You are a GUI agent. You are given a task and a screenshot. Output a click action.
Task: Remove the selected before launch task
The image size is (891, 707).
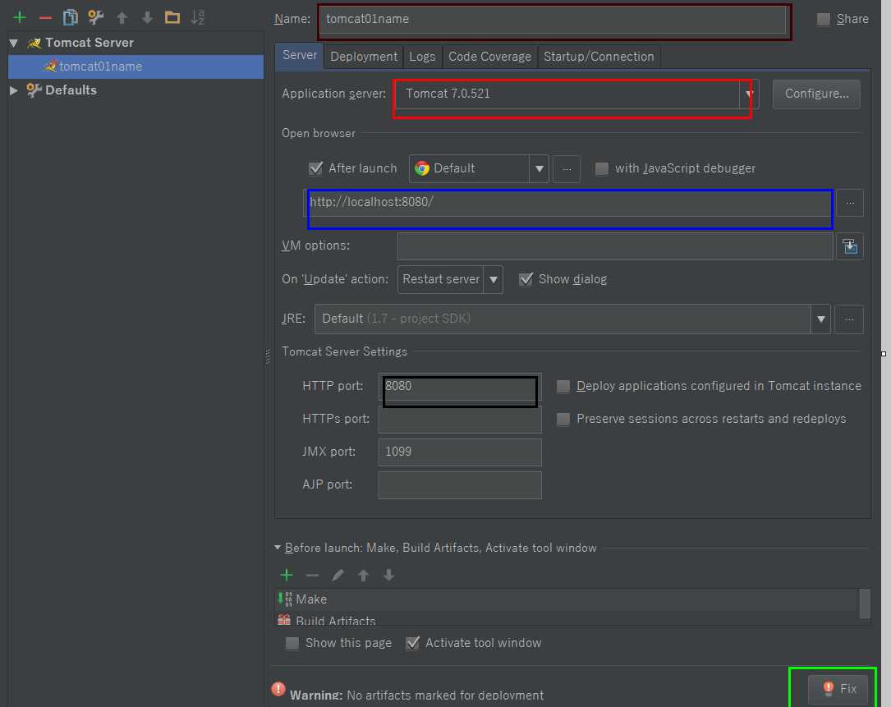pyautogui.click(x=312, y=575)
